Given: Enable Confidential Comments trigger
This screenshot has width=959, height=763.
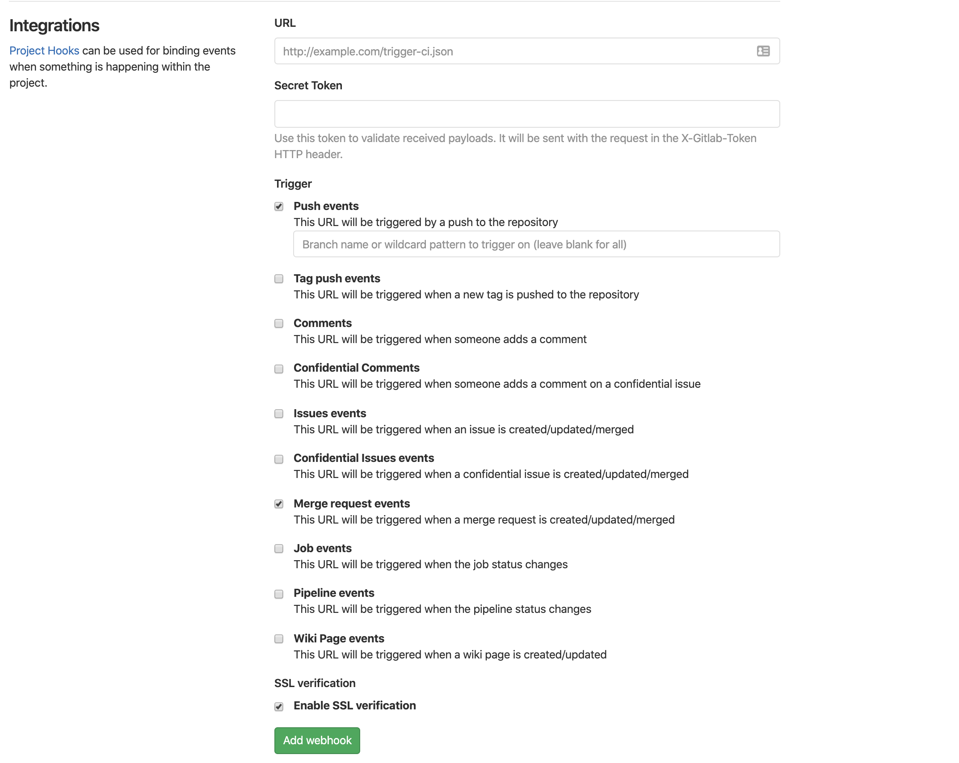Looking at the screenshot, I should click(x=279, y=369).
